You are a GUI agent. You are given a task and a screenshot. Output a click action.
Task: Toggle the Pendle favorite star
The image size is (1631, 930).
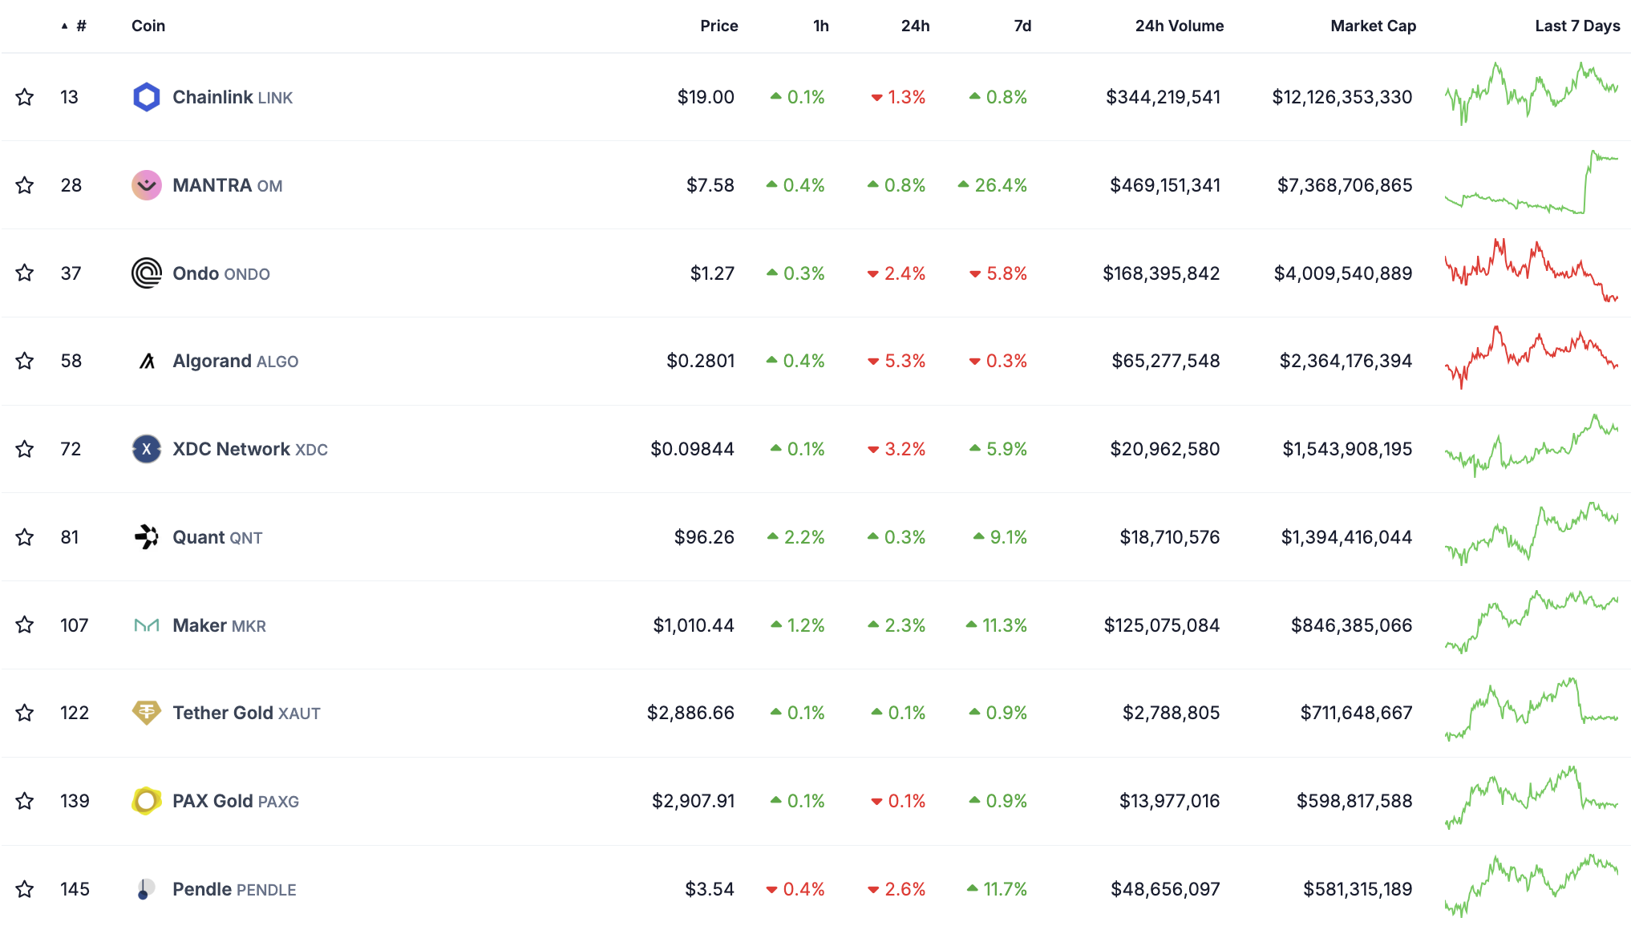tap(25, 889)
